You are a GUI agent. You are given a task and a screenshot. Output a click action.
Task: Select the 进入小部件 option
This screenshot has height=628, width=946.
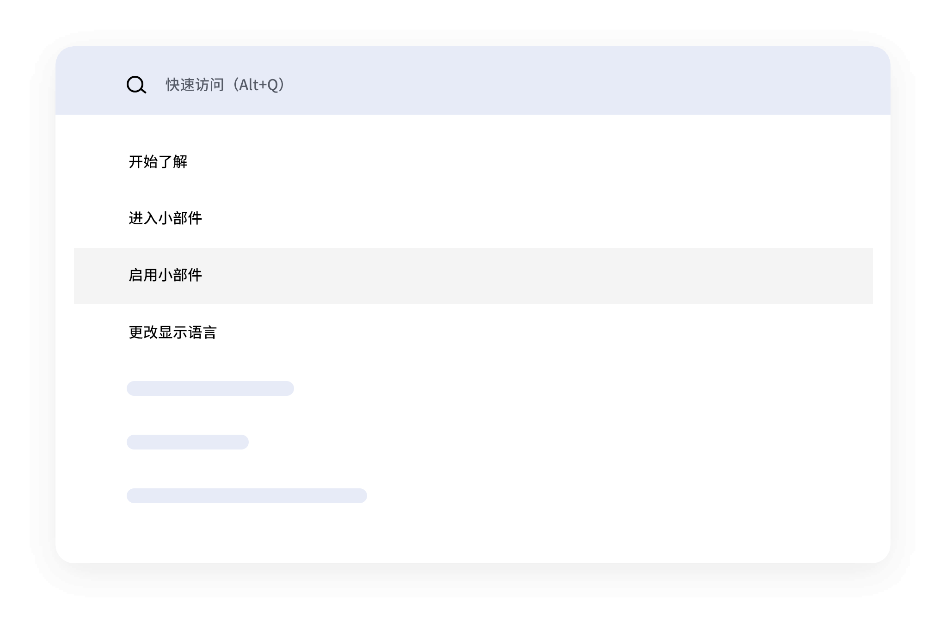(165, 218)
